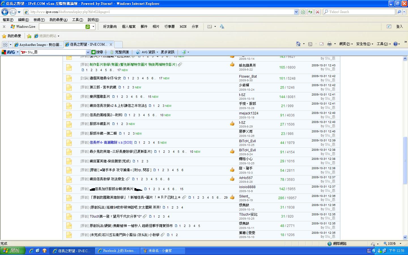Click the printer icon in command bar
Viewport: 408px width, 255px height.
pyautogui.click(x=329, y=44)
